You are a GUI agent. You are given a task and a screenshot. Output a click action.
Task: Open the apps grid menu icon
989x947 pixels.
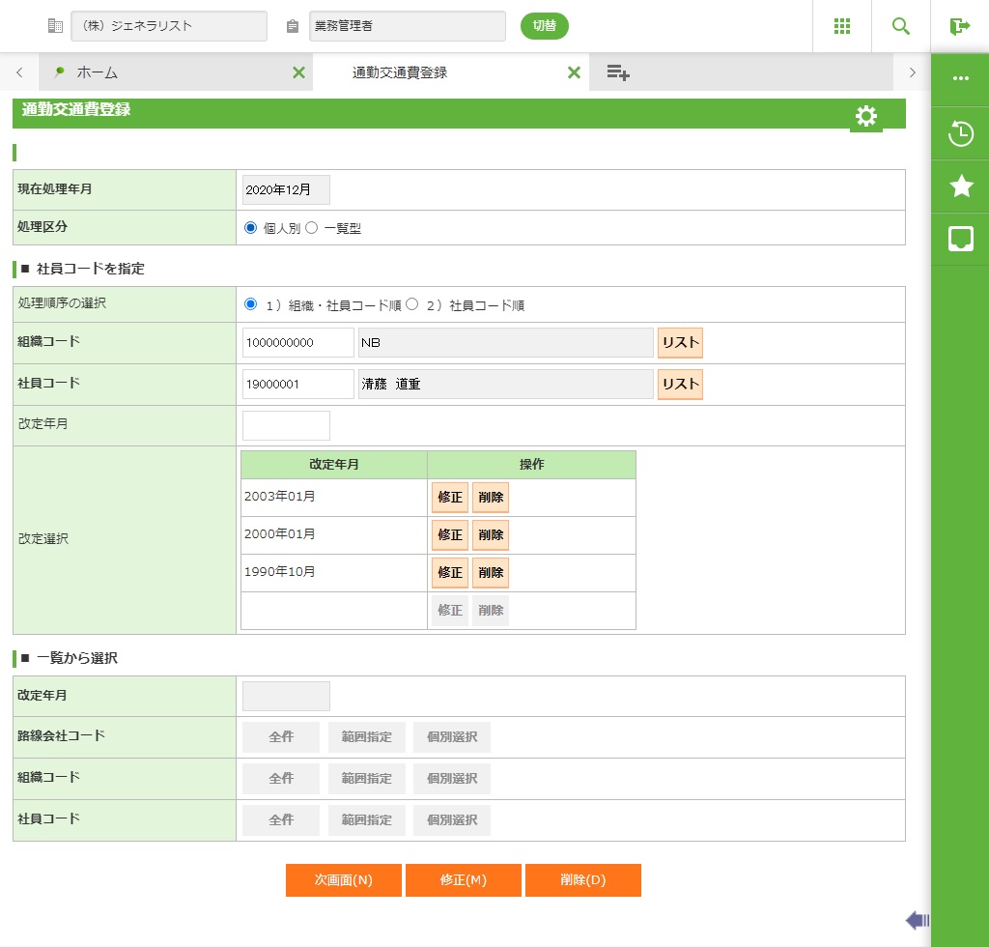841,26
